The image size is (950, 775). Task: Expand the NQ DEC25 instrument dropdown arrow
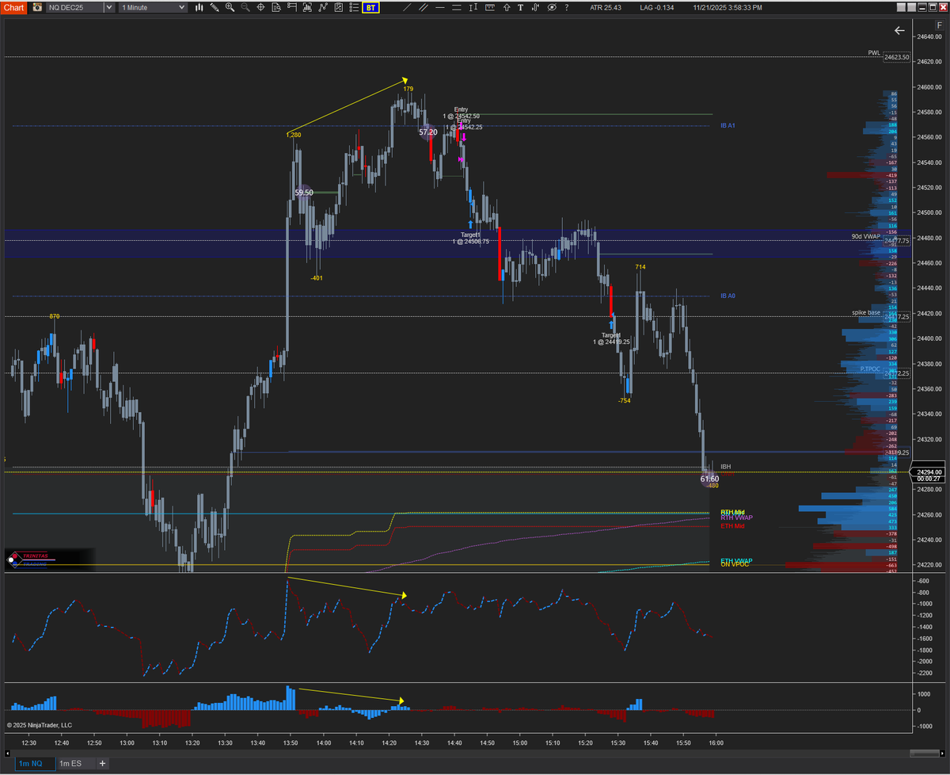click(108, 7)
